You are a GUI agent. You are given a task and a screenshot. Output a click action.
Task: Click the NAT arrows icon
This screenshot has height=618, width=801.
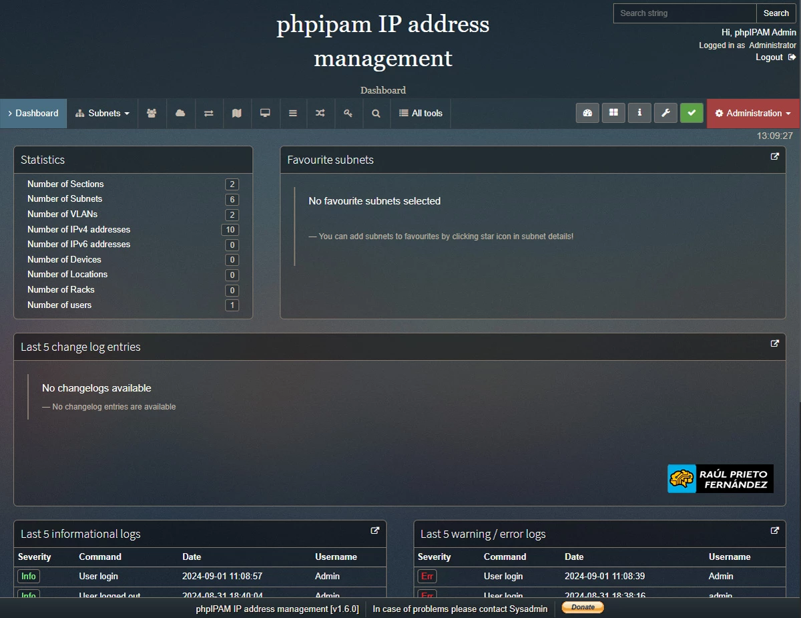[x=208, y=113]
